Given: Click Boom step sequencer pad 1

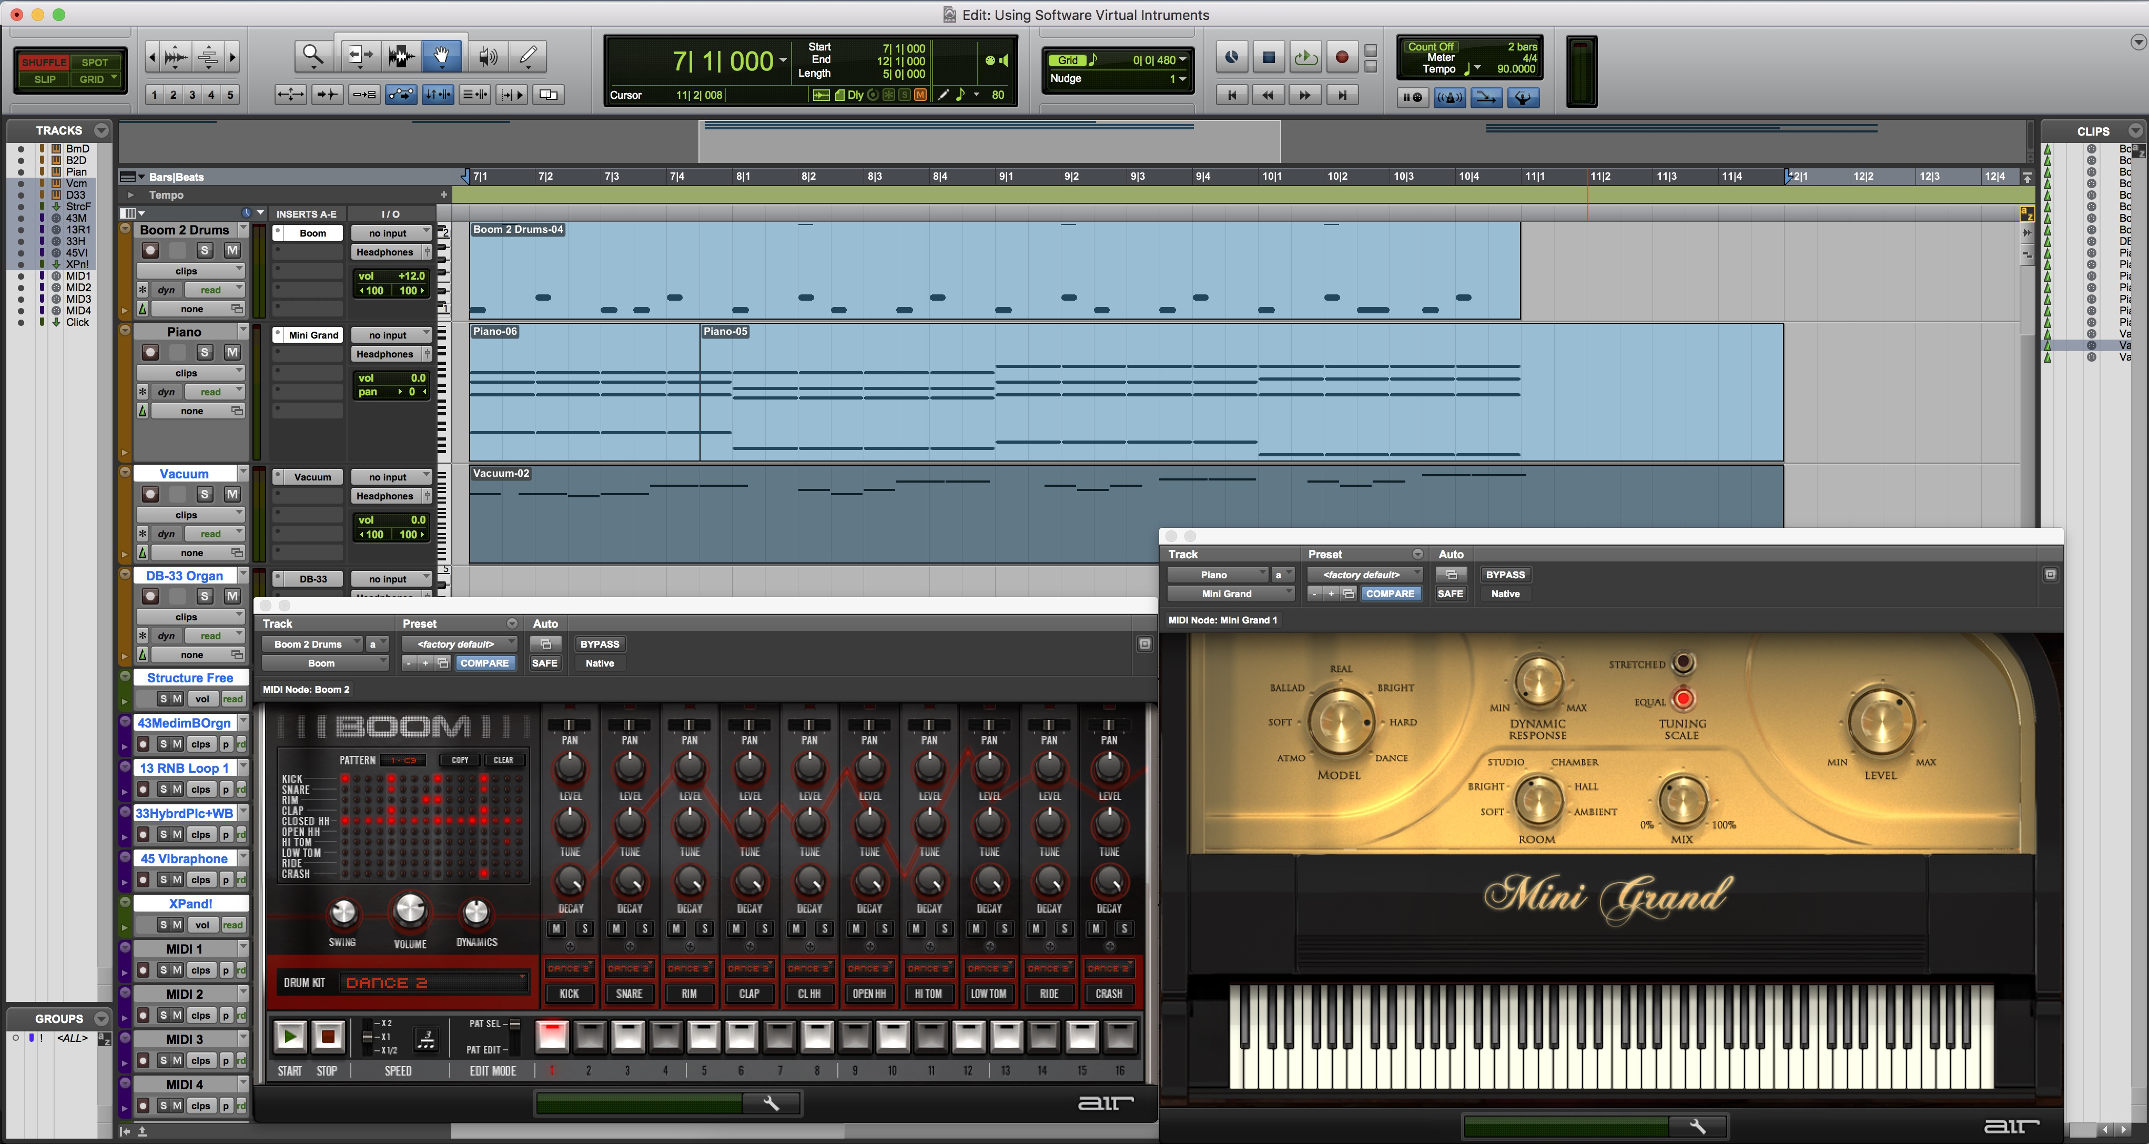Looking at the screenshot, I should click(x=551, y=1037).
